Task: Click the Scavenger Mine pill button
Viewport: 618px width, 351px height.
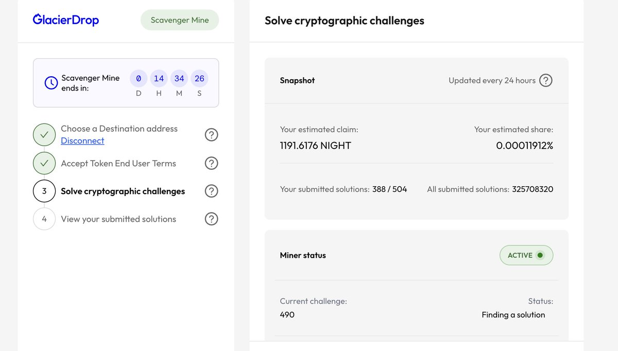Action: tap(180, 20)
